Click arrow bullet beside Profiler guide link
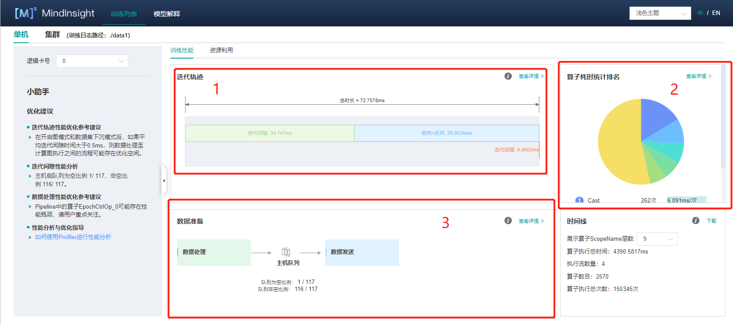 coord(30,237)
